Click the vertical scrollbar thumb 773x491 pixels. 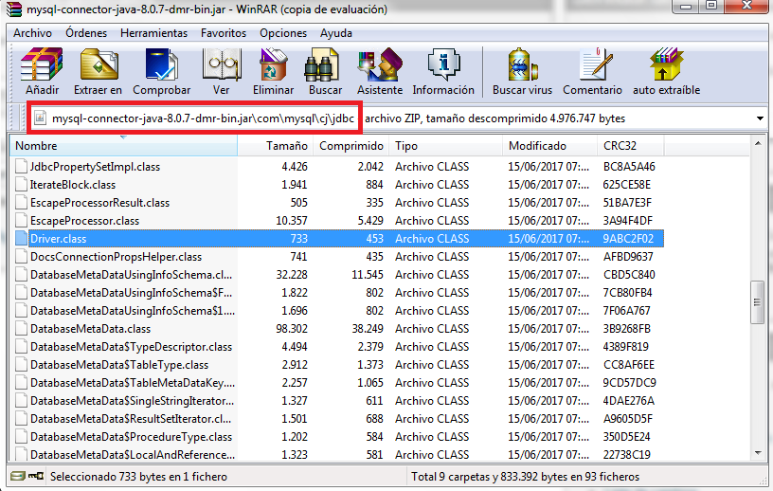[x=758, y=302]
